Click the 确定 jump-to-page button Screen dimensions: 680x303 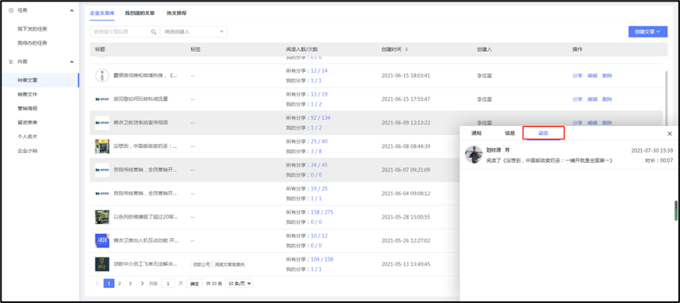point(195,284)
